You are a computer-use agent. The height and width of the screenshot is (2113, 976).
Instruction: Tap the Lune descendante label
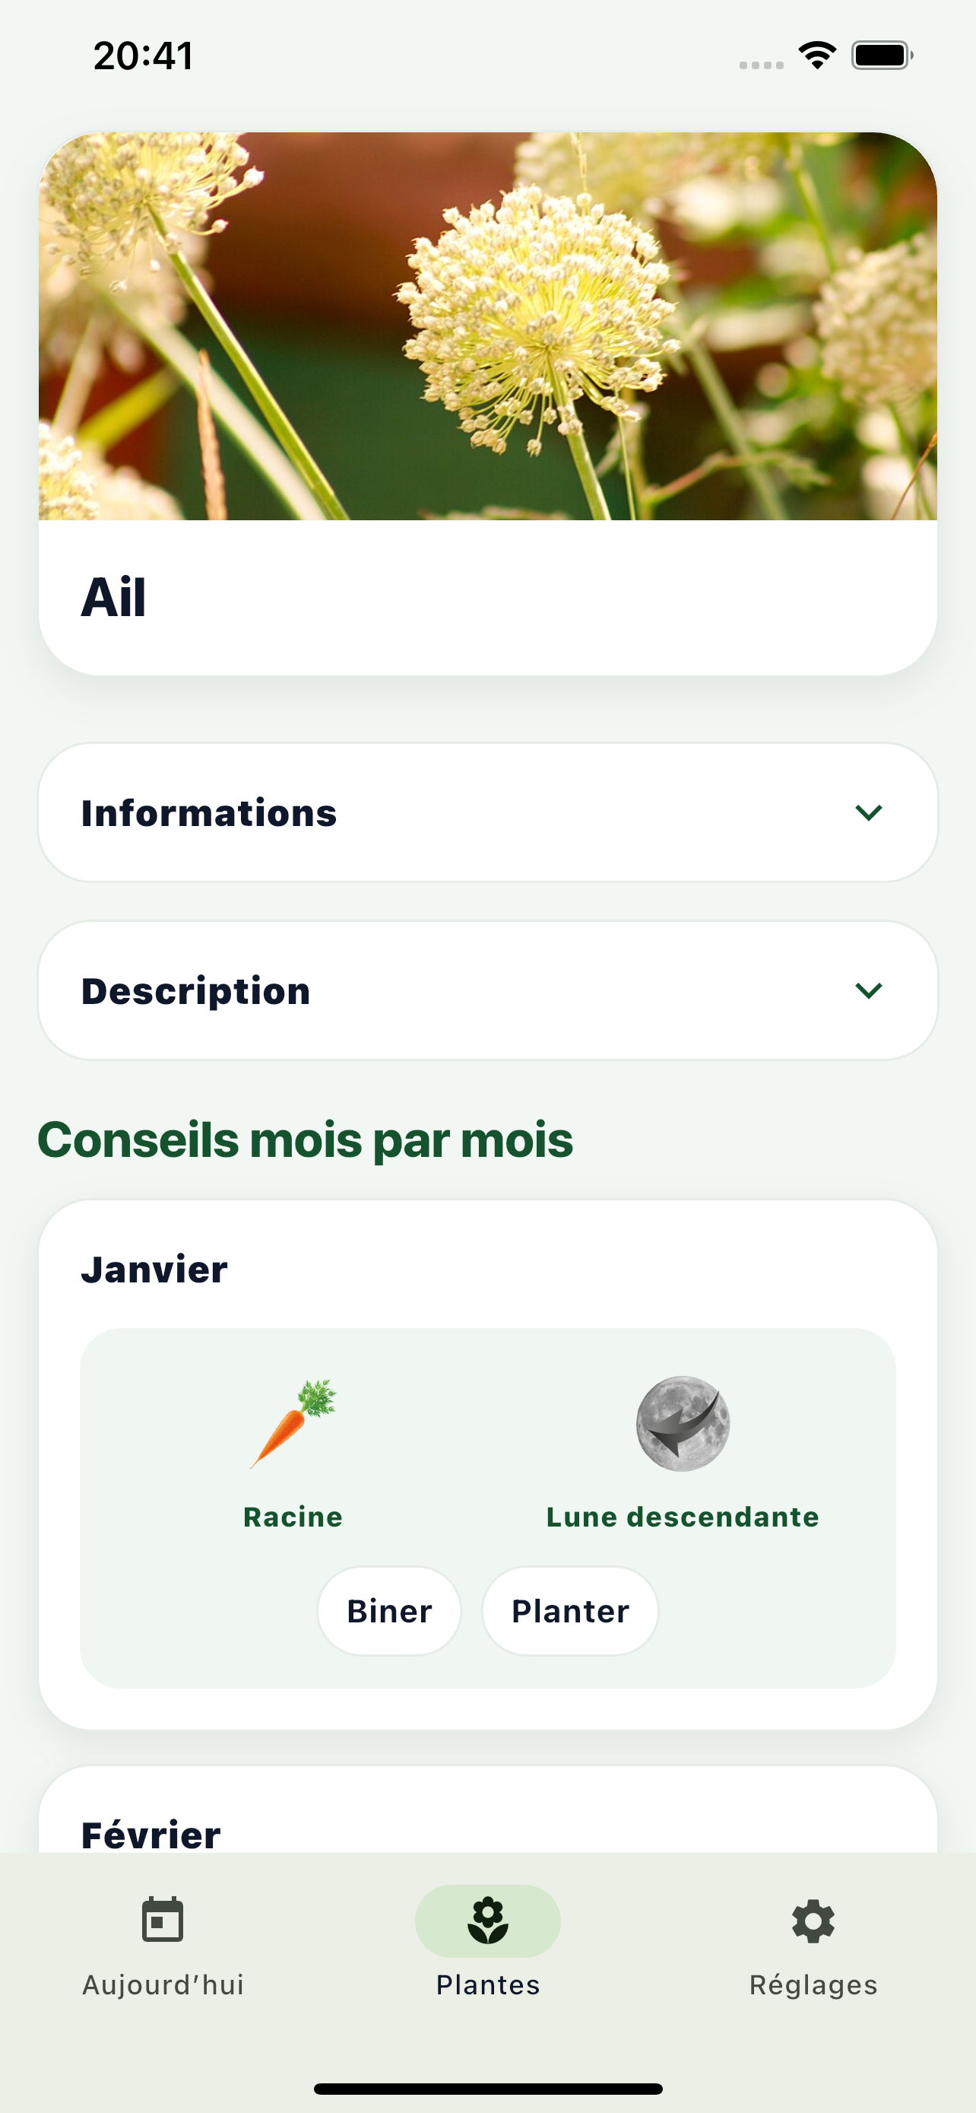coord(683,1517)
